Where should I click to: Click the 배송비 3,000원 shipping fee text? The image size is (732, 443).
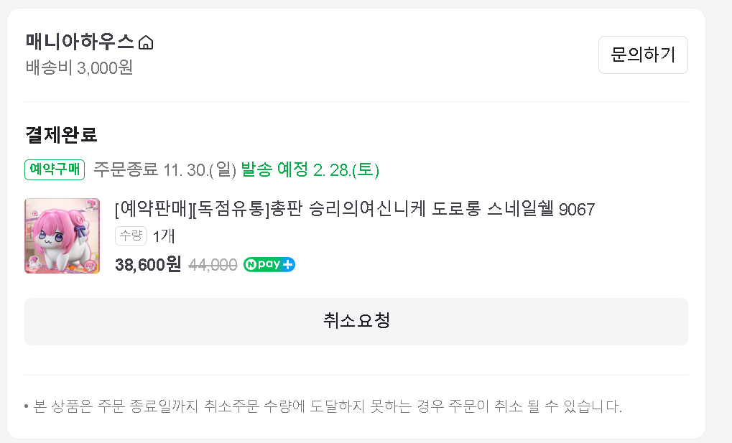coord(79,67)
